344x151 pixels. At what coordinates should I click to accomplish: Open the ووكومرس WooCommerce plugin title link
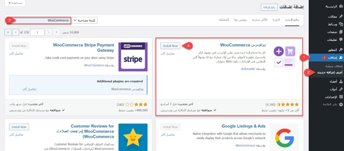(x=243, y=45)
